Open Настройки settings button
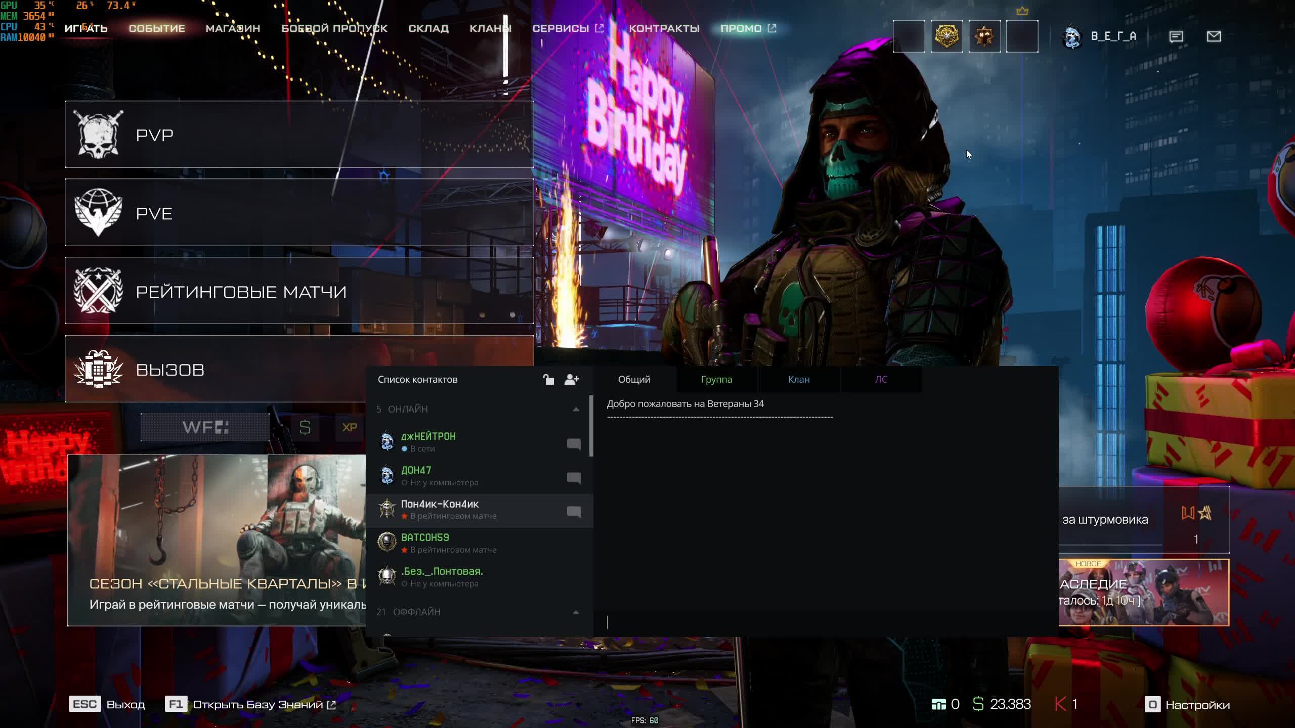The image size is (1295, 728). coord(1187,705)
